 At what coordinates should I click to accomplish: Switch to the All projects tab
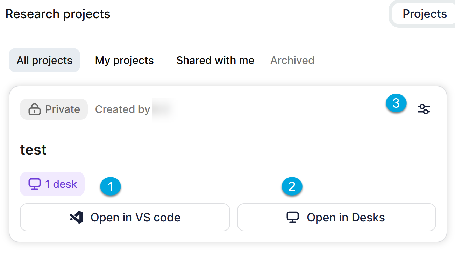tap(44, 60)
